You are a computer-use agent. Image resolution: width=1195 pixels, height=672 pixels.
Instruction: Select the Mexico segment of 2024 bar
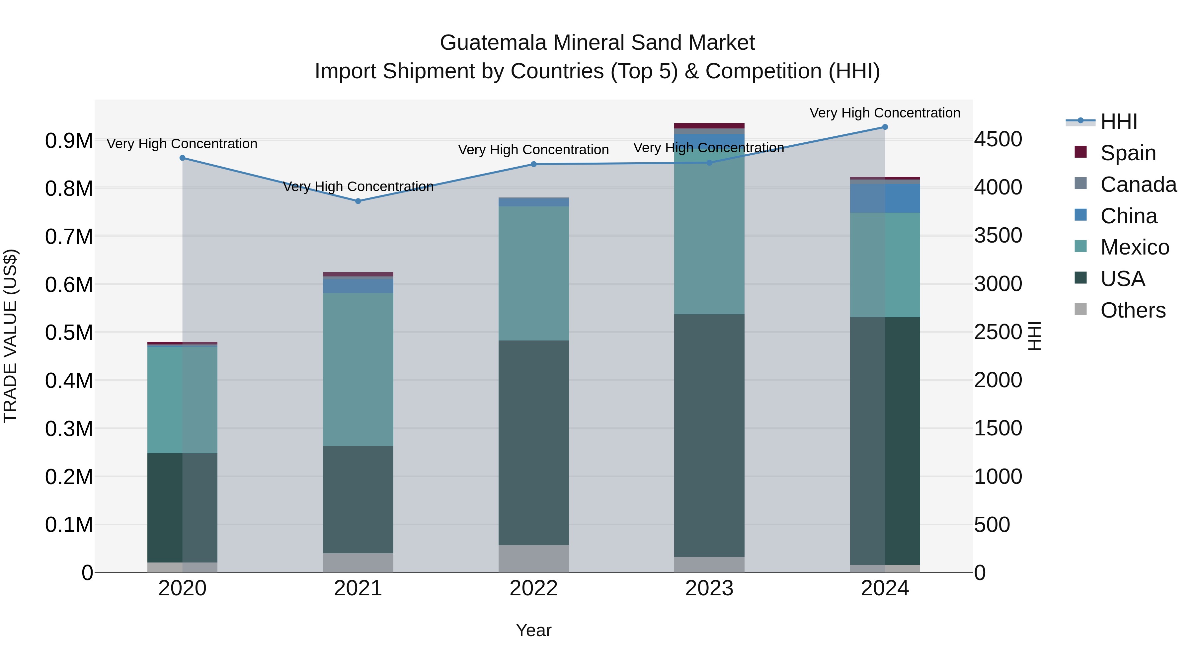[x=885, y=265]
